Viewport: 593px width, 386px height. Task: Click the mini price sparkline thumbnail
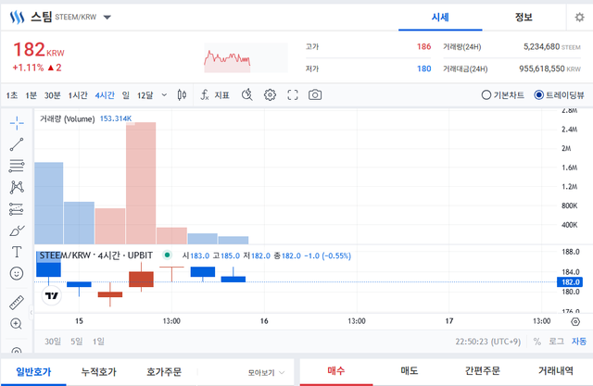point(246,57)
